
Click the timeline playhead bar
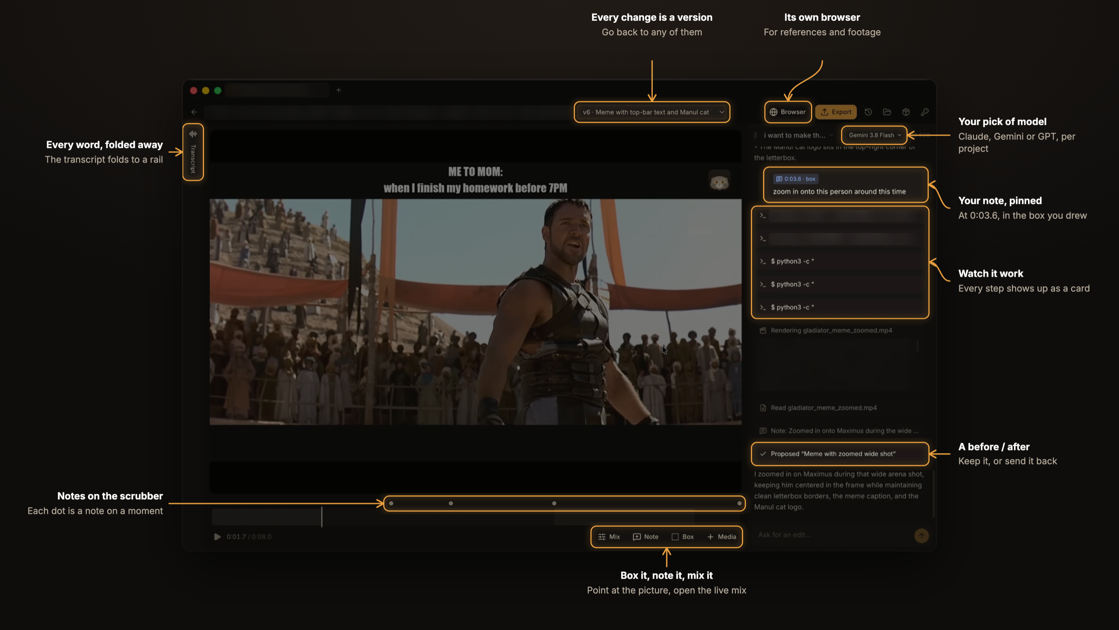coord(322,517)
